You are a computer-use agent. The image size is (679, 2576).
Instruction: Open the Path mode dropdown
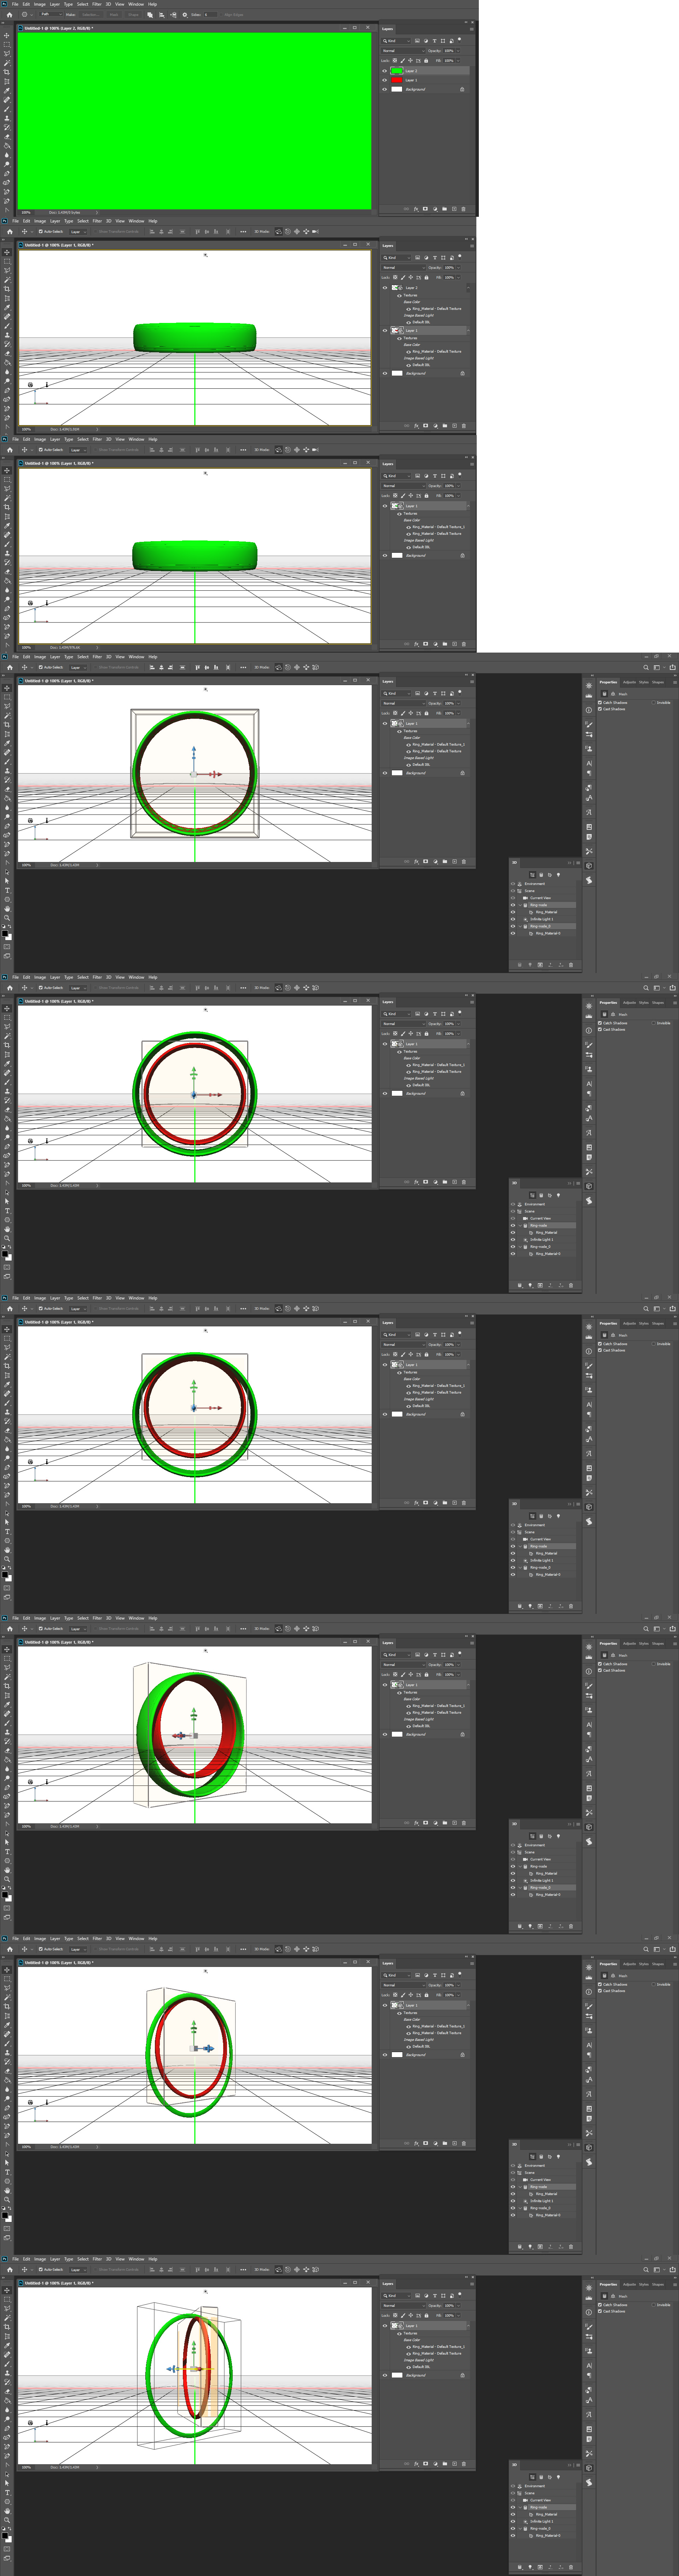click(x=51, y=15)
